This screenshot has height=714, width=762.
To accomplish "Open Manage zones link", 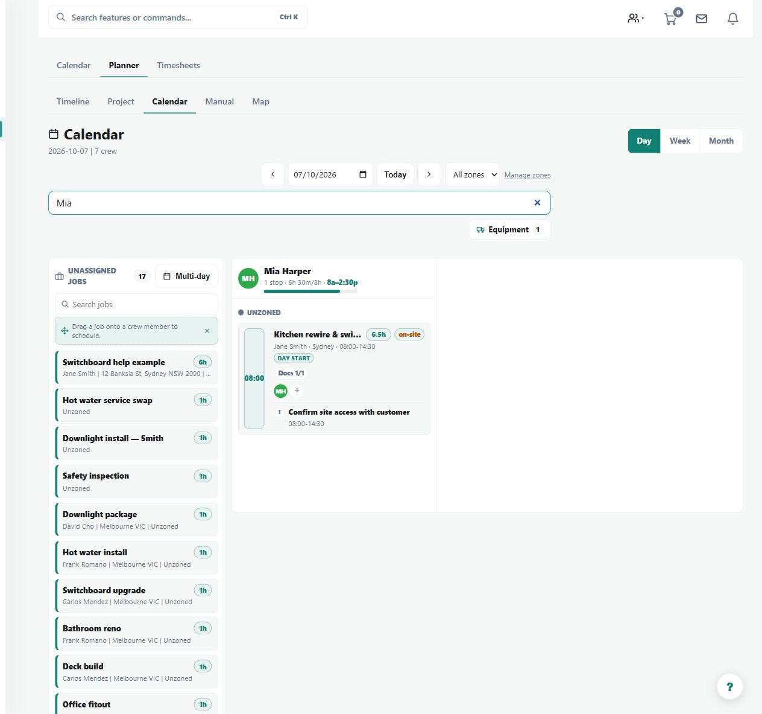I will tap(527, 175).
